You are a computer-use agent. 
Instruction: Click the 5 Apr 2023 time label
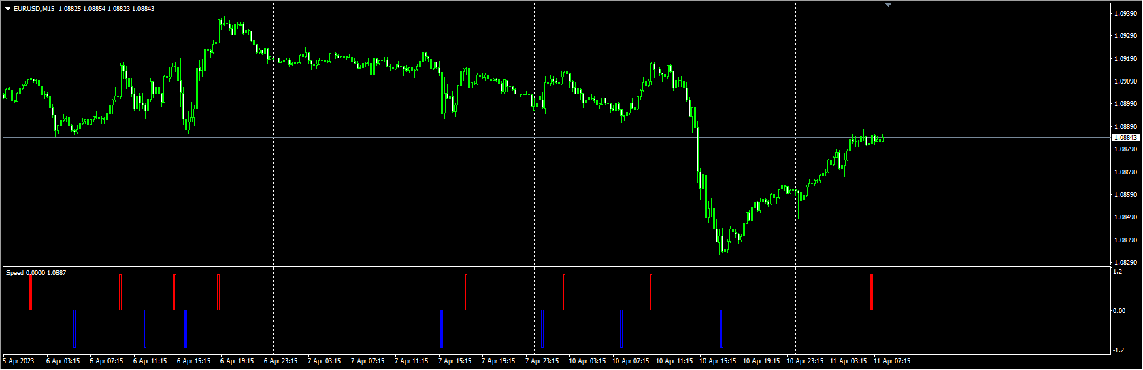[x=18, y=361]
